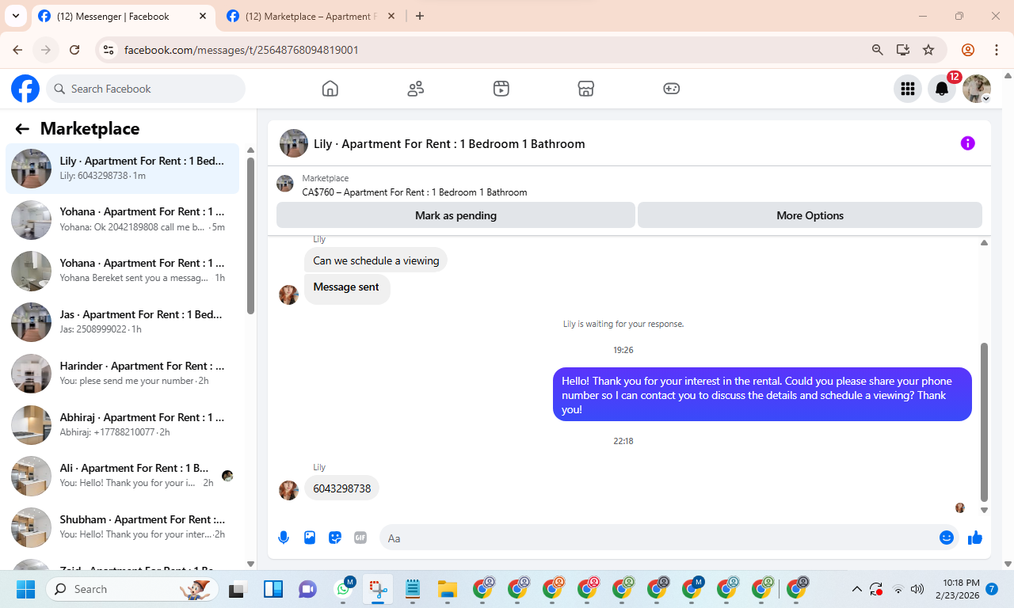Open volume control in system tray

[917, 589]
